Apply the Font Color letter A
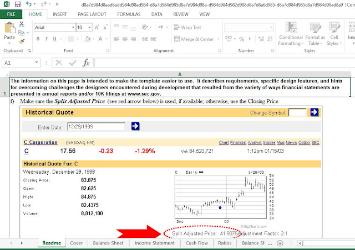The width and height of the screenshot is (355, 250). [x=100, y=39]
